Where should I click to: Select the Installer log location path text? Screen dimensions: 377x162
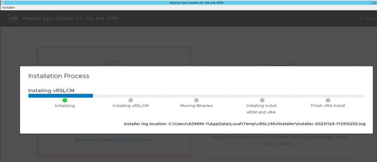[x=267, y=124]
